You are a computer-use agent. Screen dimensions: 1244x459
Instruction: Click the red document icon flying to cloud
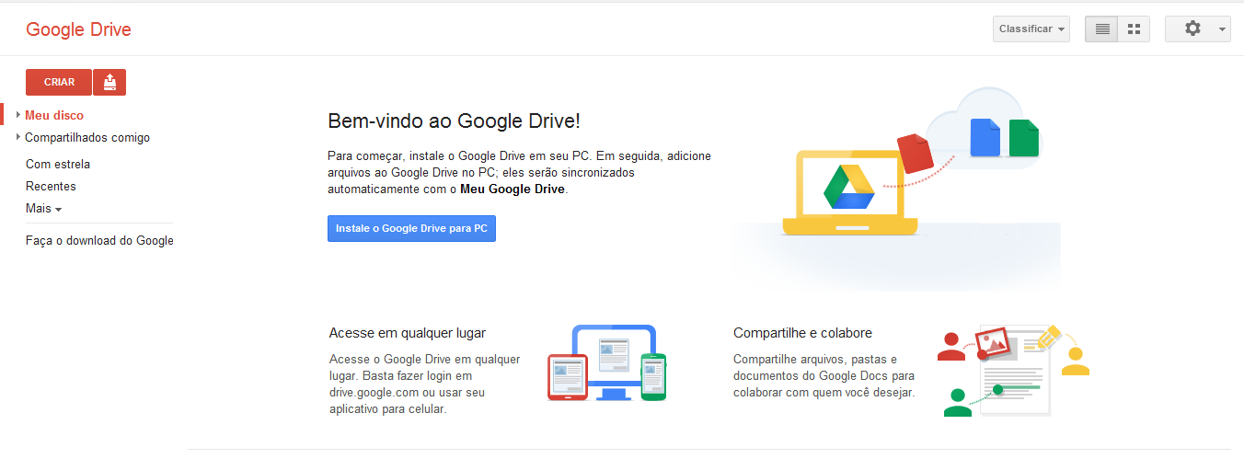[x=916, y=154]
